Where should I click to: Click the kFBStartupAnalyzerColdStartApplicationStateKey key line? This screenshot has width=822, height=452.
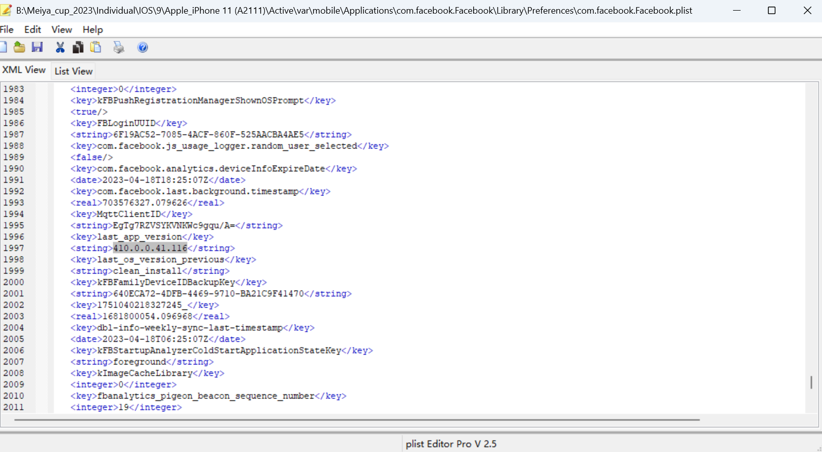click(x=222, y=350)
